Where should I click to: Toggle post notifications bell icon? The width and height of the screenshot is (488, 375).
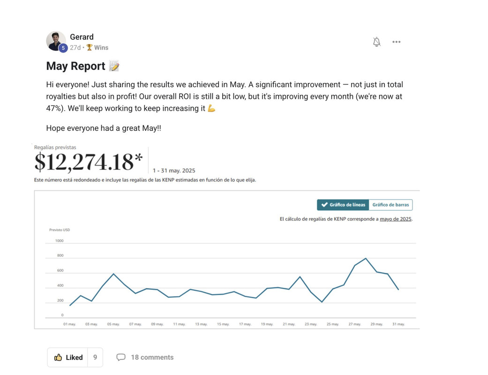point(376,42)
